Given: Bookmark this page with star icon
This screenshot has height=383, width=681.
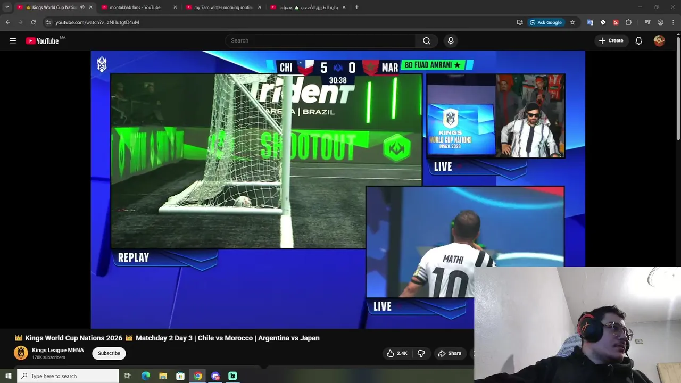Looking at the screenshot, I should coord(572,22).
